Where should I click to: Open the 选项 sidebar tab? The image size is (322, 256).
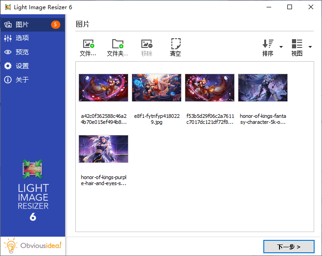point(33,38)
